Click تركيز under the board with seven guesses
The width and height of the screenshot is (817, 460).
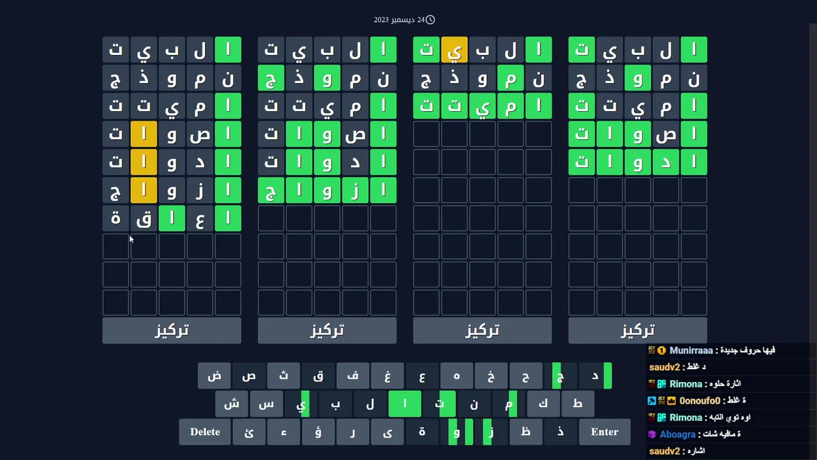pos(172,330)
